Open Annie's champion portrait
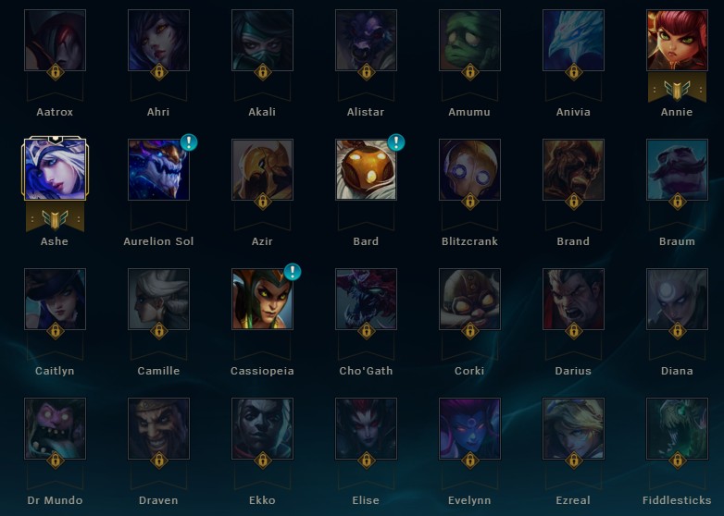Image resolution: width=724 pixels, height=516 pixels. 677,40
